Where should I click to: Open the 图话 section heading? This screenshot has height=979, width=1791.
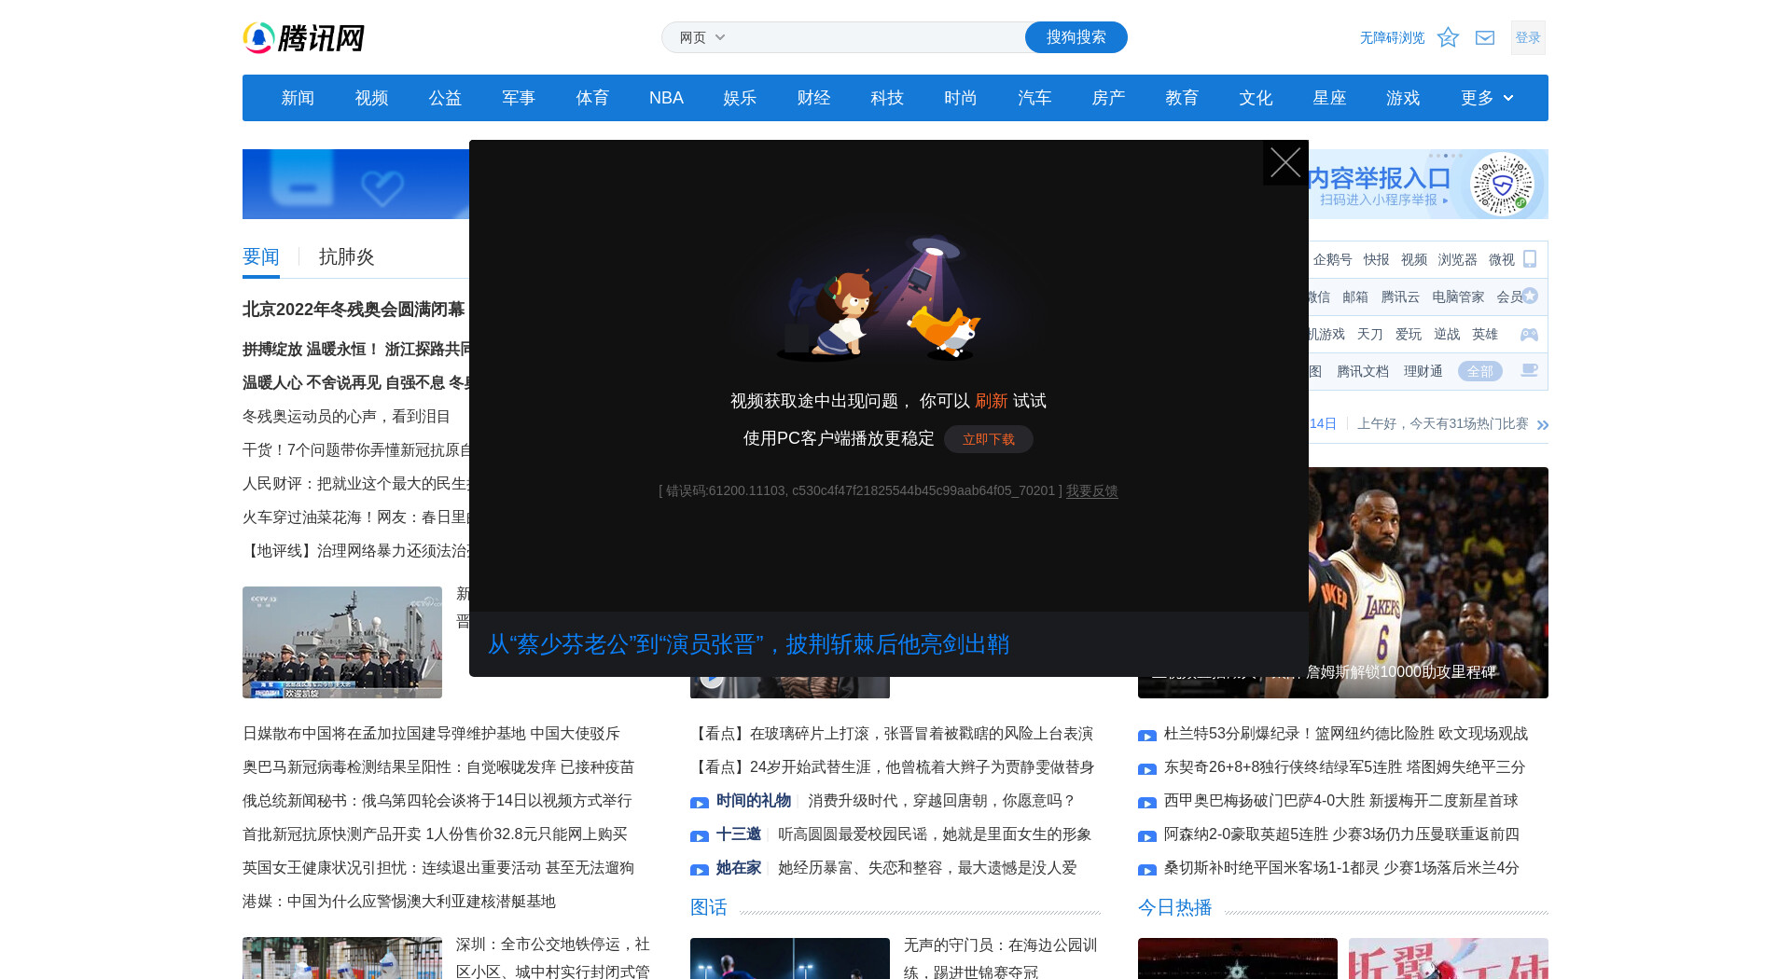[x=709, y=907]
